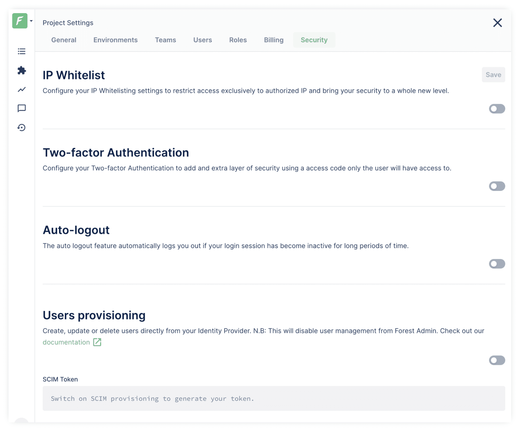Click the Save button

coord(493,75)
